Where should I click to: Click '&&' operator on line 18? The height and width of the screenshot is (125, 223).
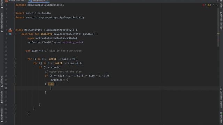click(x=78, y=76)
